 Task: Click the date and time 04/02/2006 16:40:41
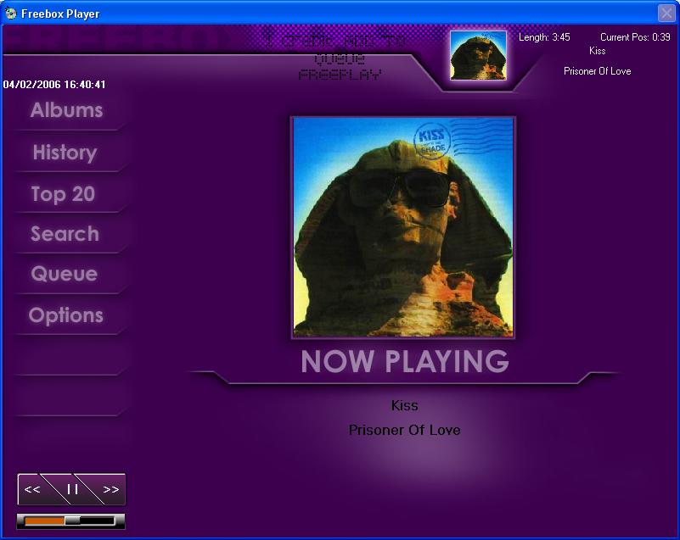click(x=54, y=85)
